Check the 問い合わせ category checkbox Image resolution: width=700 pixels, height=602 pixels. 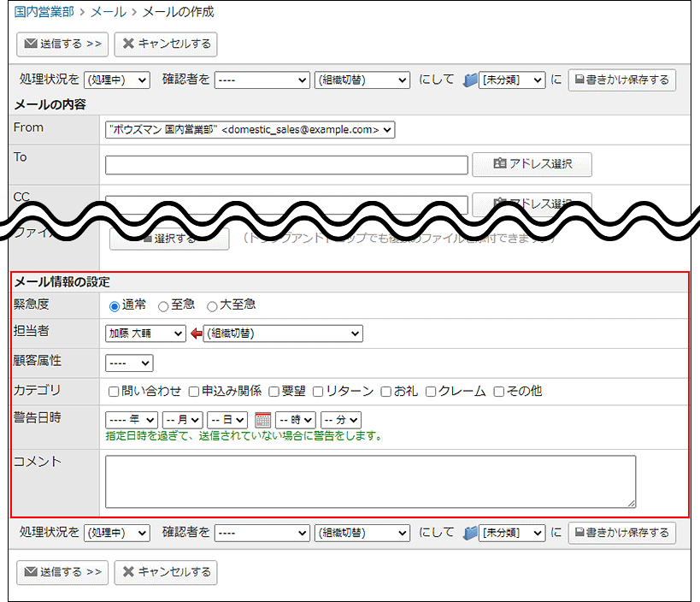114,392
